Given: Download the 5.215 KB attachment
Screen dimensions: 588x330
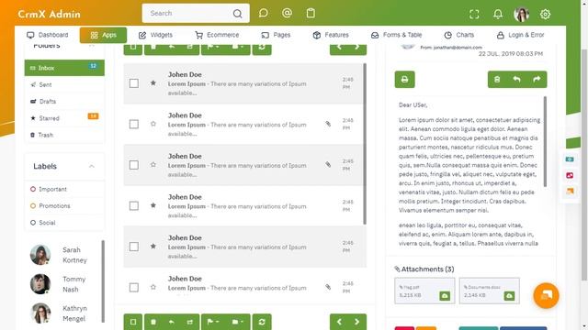Looking at the screenshot, I should 445,295.
